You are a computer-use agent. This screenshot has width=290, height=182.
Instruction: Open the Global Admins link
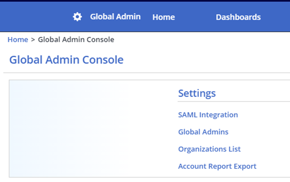click(x=203, y=132)
